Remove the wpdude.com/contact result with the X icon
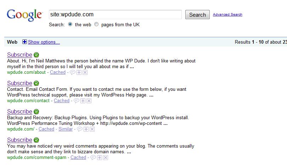This screenshot has height=165, width=287. click(x=89, y=101)
